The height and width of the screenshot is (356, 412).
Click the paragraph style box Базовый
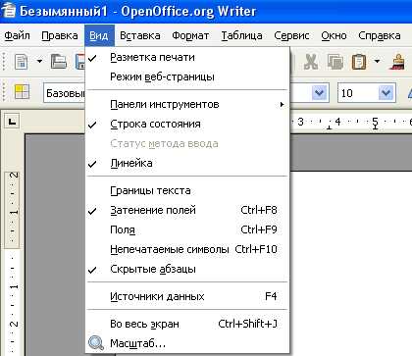[65, 93]
